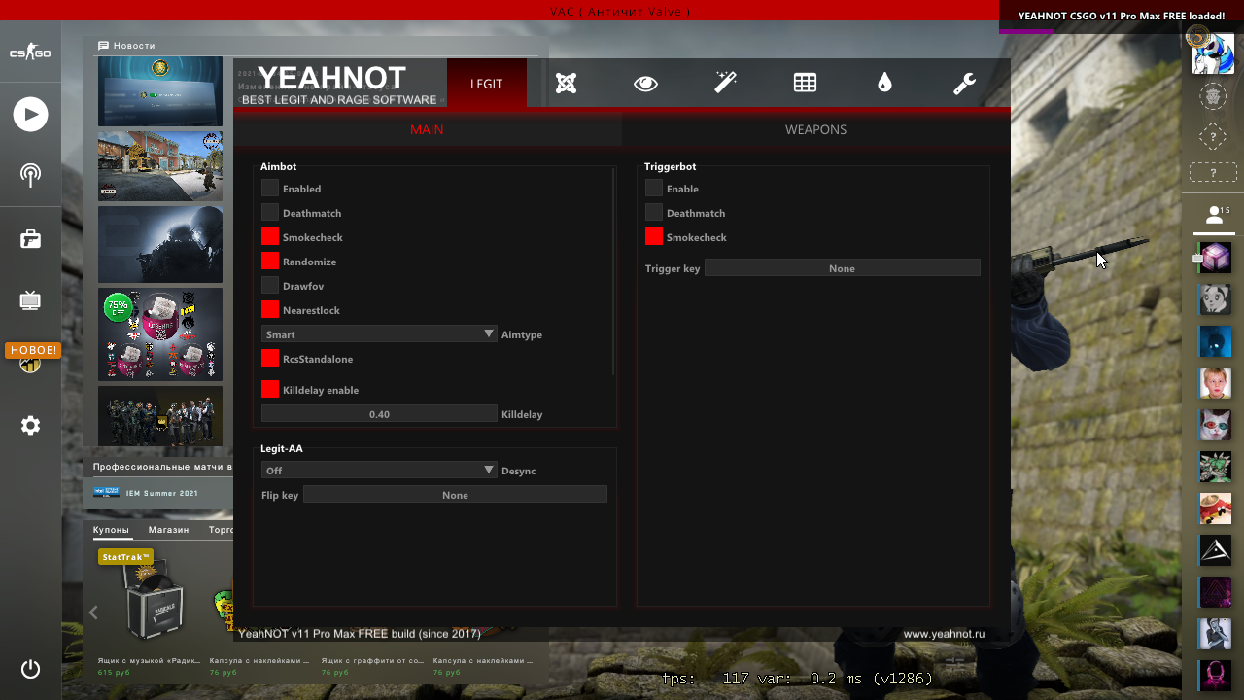
Task: Click the Trigger key None button
Action: pos(842,268)
